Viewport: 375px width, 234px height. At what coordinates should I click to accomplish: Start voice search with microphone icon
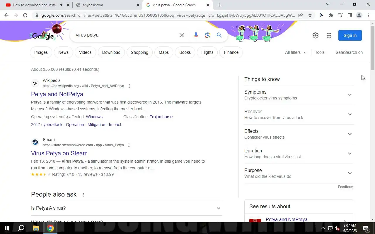tap(196, 35)
